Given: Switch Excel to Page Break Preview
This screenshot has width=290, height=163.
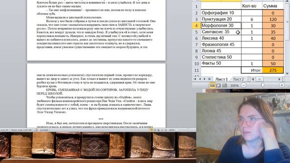Looking at the screenshot, I should (x=225, y=86).
